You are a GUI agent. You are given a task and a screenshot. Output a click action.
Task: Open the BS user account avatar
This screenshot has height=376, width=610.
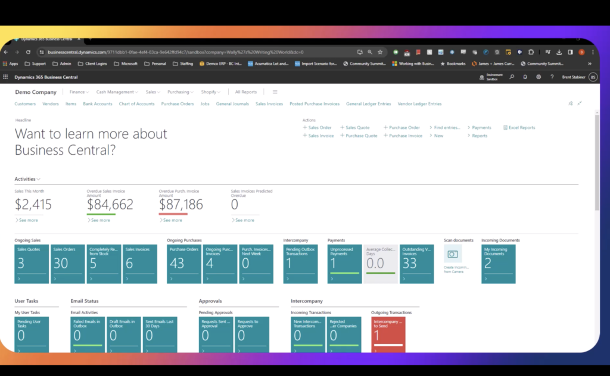(x=592, y=77)
